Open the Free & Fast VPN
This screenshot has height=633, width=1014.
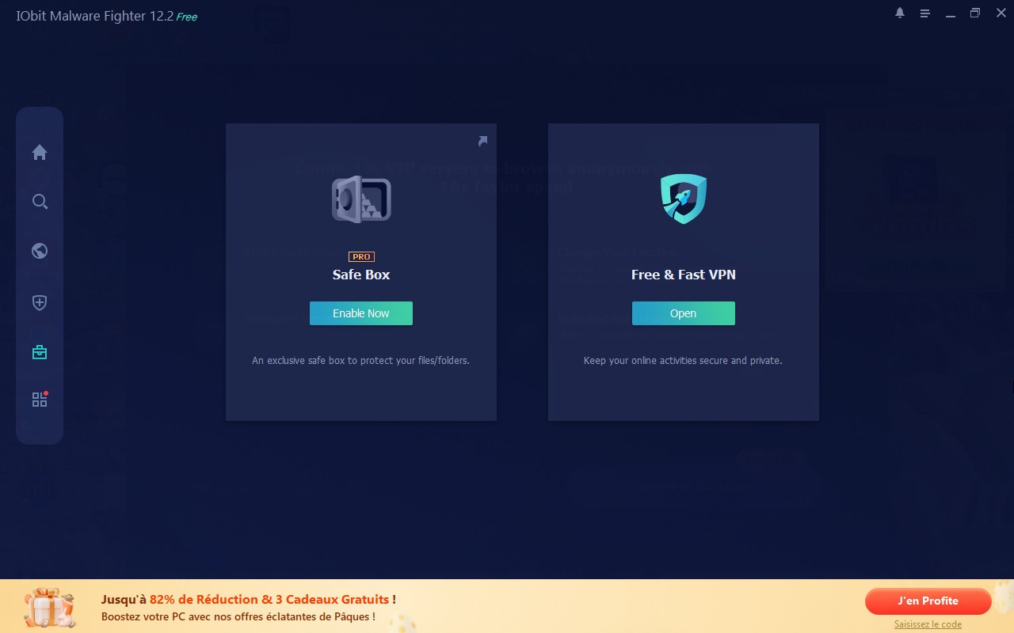[x=683, y=313]
